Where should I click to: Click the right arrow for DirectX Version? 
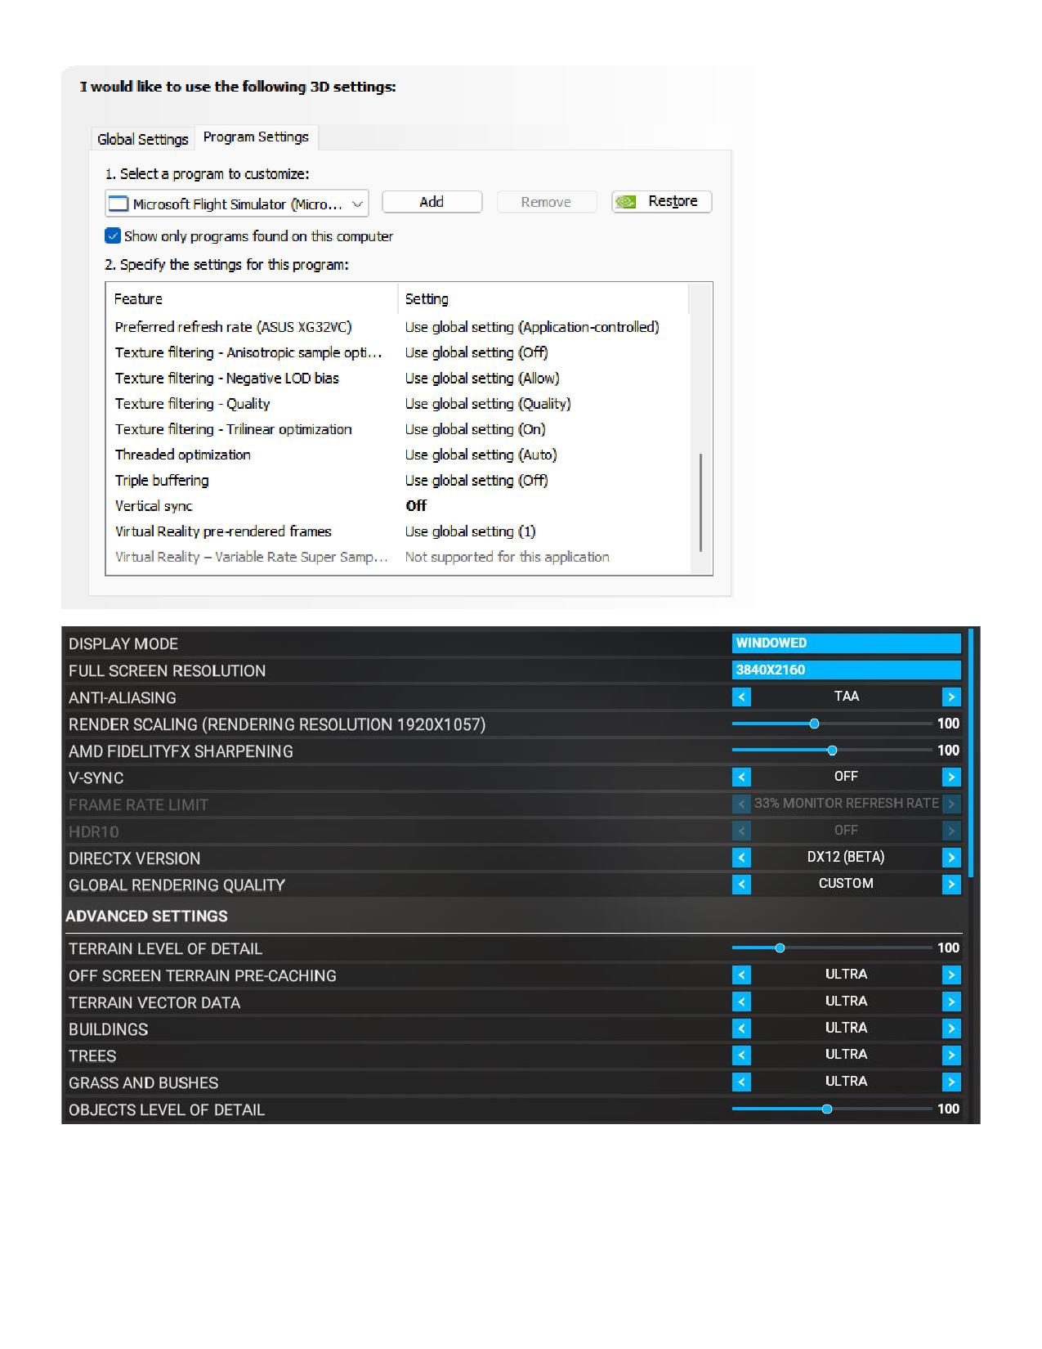tap(951, 858)
